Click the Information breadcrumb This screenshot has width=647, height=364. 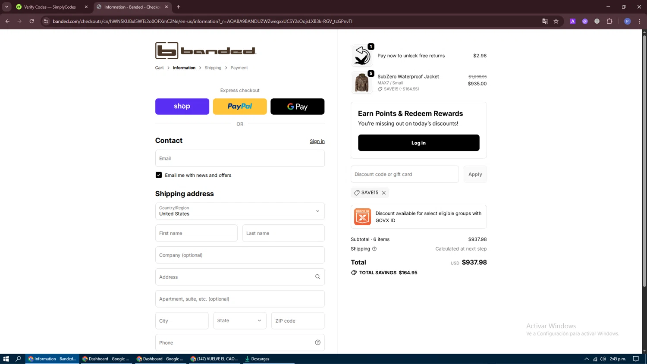click(184, 68)
